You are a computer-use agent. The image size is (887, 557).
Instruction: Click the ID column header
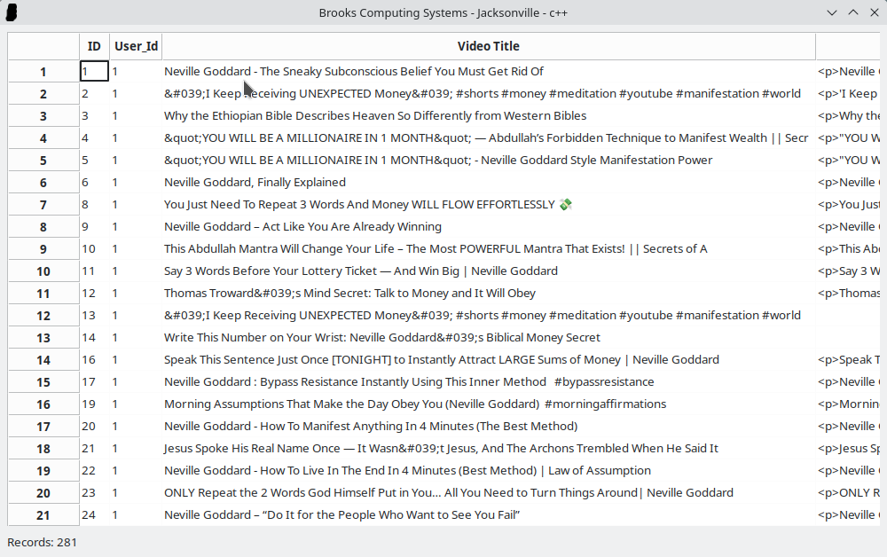coord(94,46)
